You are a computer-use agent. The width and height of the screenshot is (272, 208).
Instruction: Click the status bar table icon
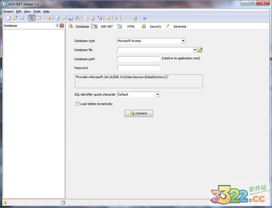63,203
